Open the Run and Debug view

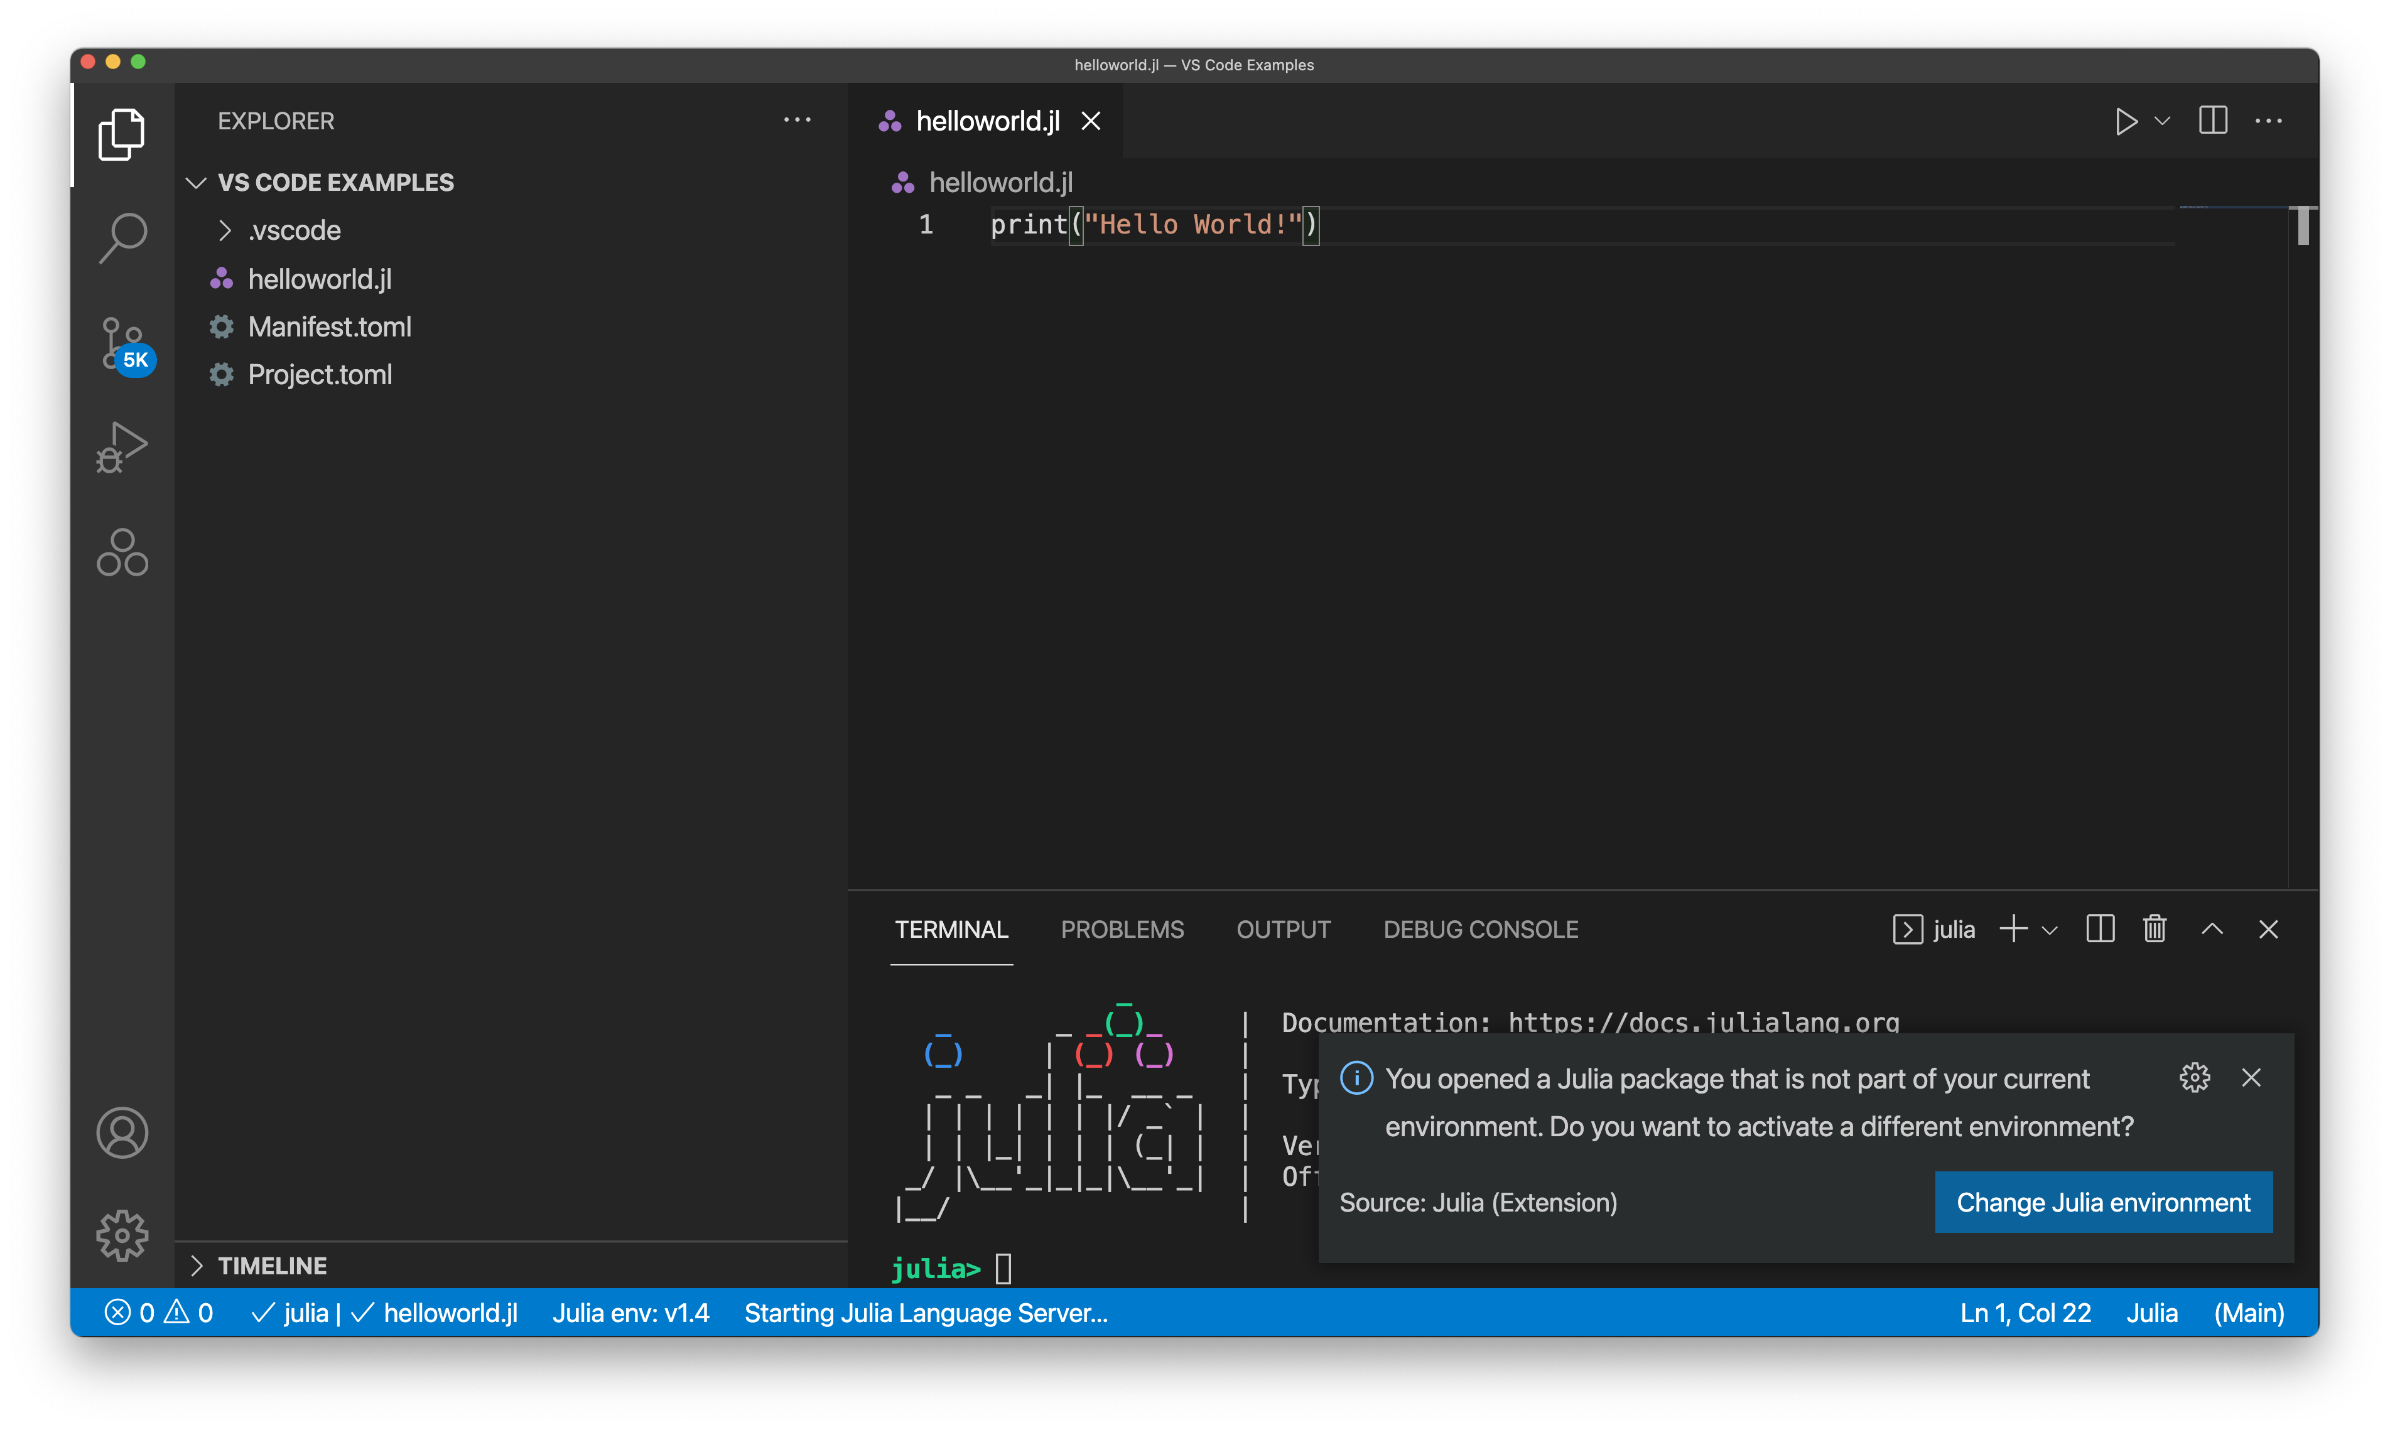pyautogui.click(x=122, y=447)
